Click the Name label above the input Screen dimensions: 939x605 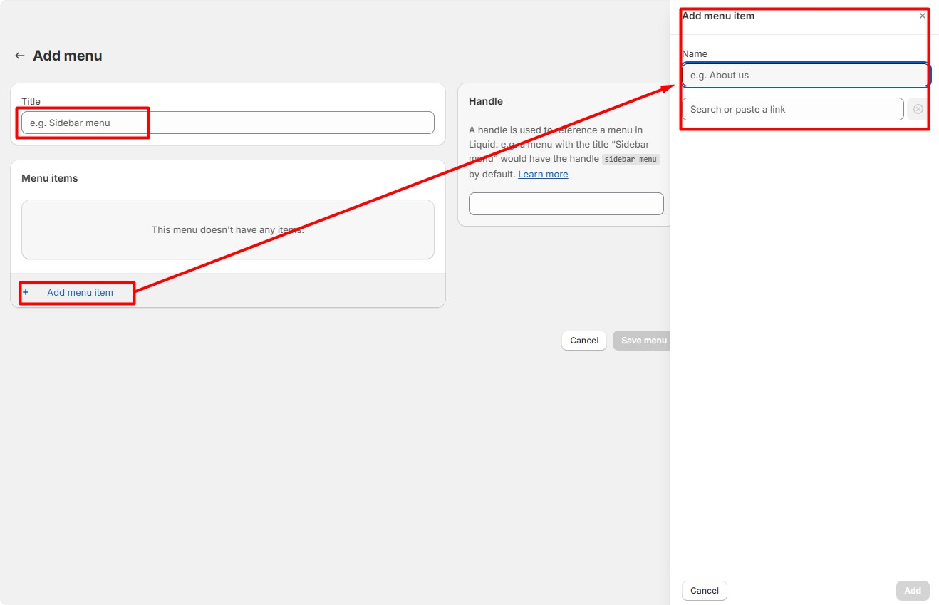tap(695, 53)
